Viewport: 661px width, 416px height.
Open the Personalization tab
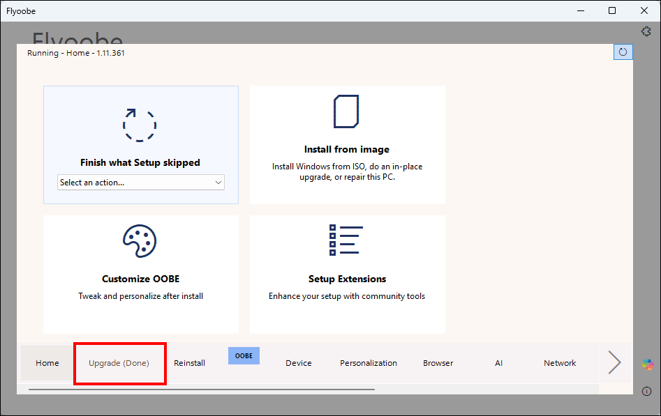[369, 363]
